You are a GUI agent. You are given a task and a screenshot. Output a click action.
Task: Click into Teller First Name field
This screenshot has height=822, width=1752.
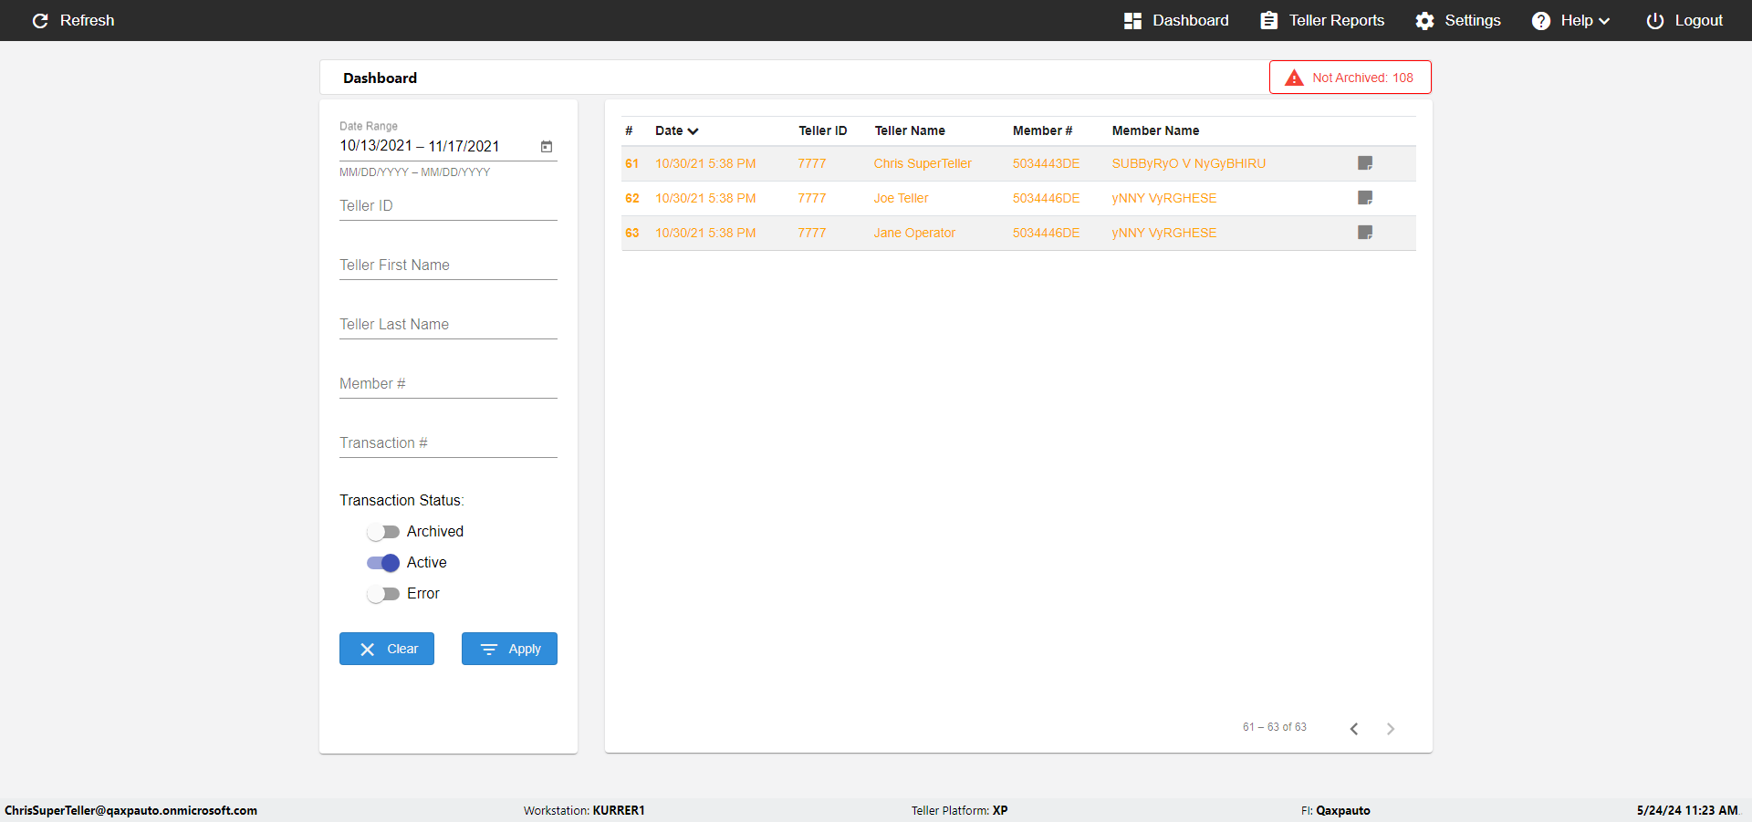[x=448, y=265]
